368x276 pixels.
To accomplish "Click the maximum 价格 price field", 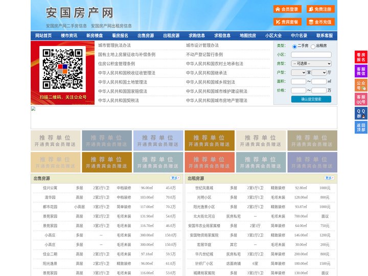I will [319, 90].
